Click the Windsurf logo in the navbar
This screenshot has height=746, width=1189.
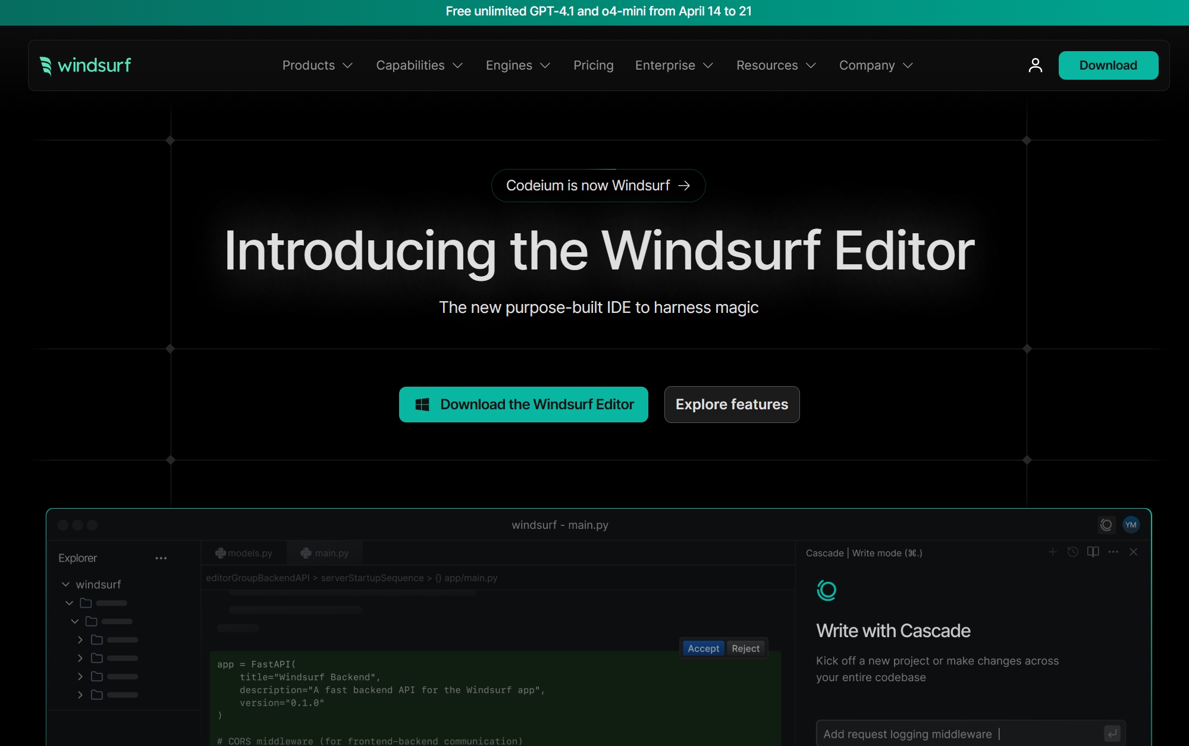click(85, 65)
